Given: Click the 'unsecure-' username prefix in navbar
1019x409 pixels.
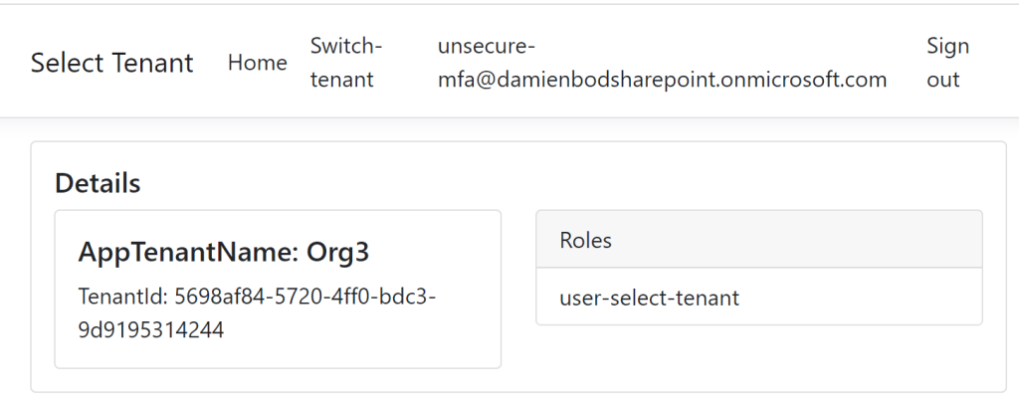Looking at the screenshot, I should click(487, 46).
